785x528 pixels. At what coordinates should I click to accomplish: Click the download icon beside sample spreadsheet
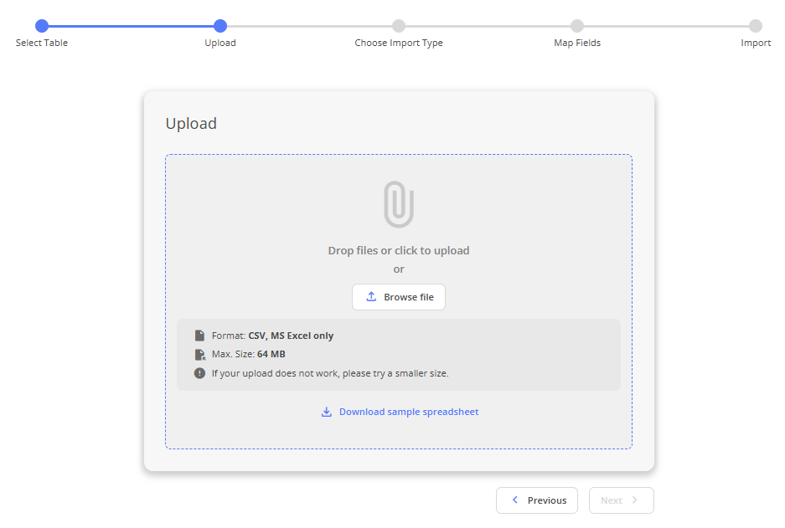[x=327, y=412]
